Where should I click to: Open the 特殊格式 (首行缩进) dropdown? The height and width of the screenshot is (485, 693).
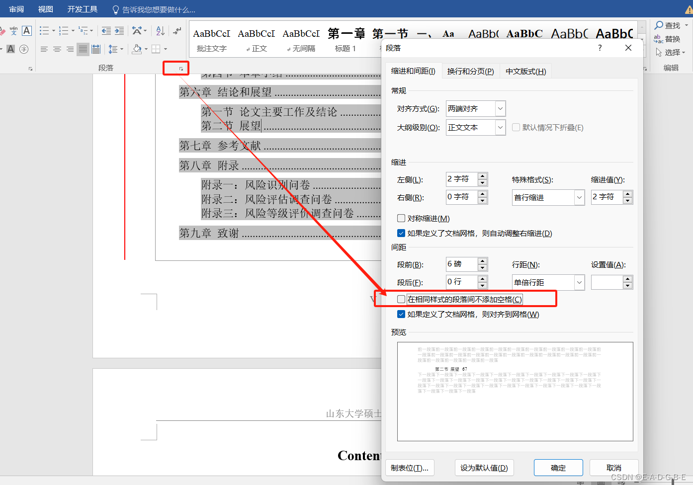580,197
